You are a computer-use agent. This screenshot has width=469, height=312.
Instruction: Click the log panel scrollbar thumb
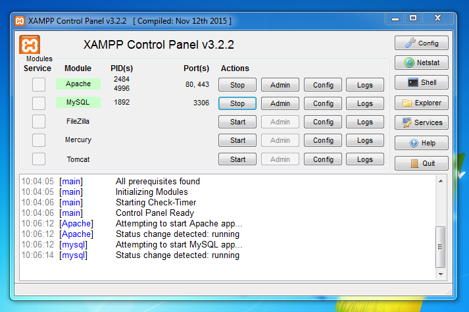coord(440,247)
